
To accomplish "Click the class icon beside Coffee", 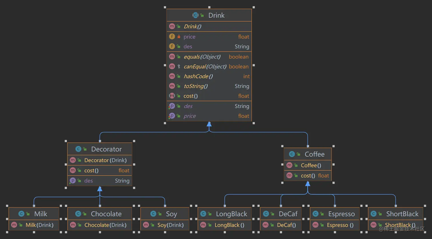I will coord(292,154).
